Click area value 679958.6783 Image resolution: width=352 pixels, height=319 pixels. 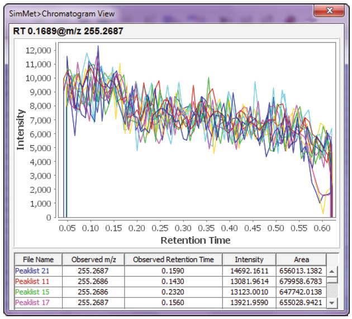pyautogui.click(x=301, y=282)
